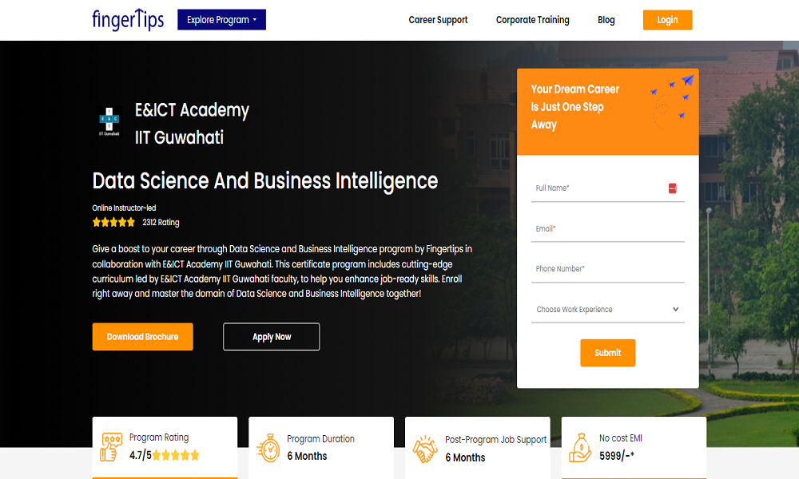
Task: Click the stopwatch Program Duration icon
Action: 267,447
